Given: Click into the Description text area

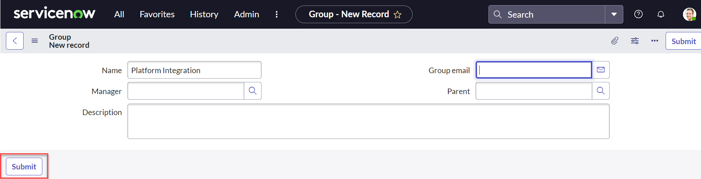Looking at the screenshot, I should coord(368,121).
